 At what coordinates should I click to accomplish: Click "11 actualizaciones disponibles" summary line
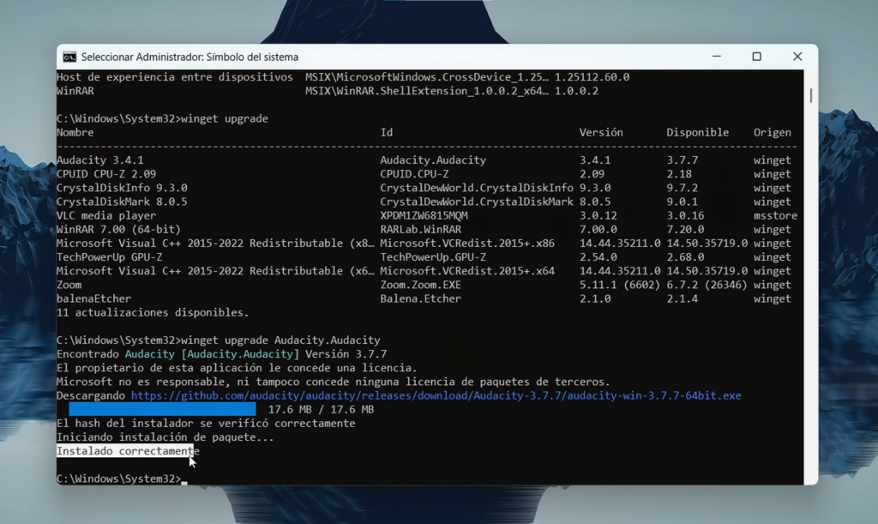(x=153, y=313)
